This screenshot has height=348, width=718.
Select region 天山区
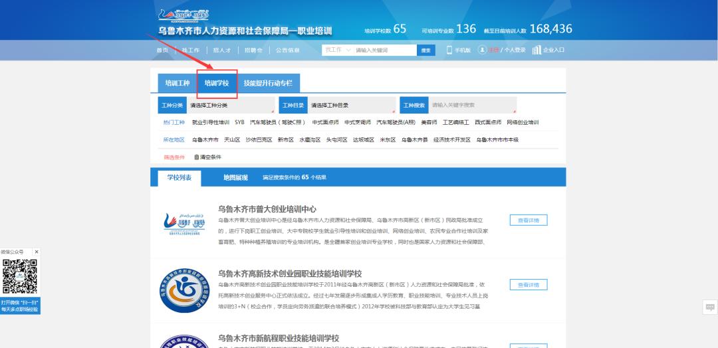[x=232, y=140]
